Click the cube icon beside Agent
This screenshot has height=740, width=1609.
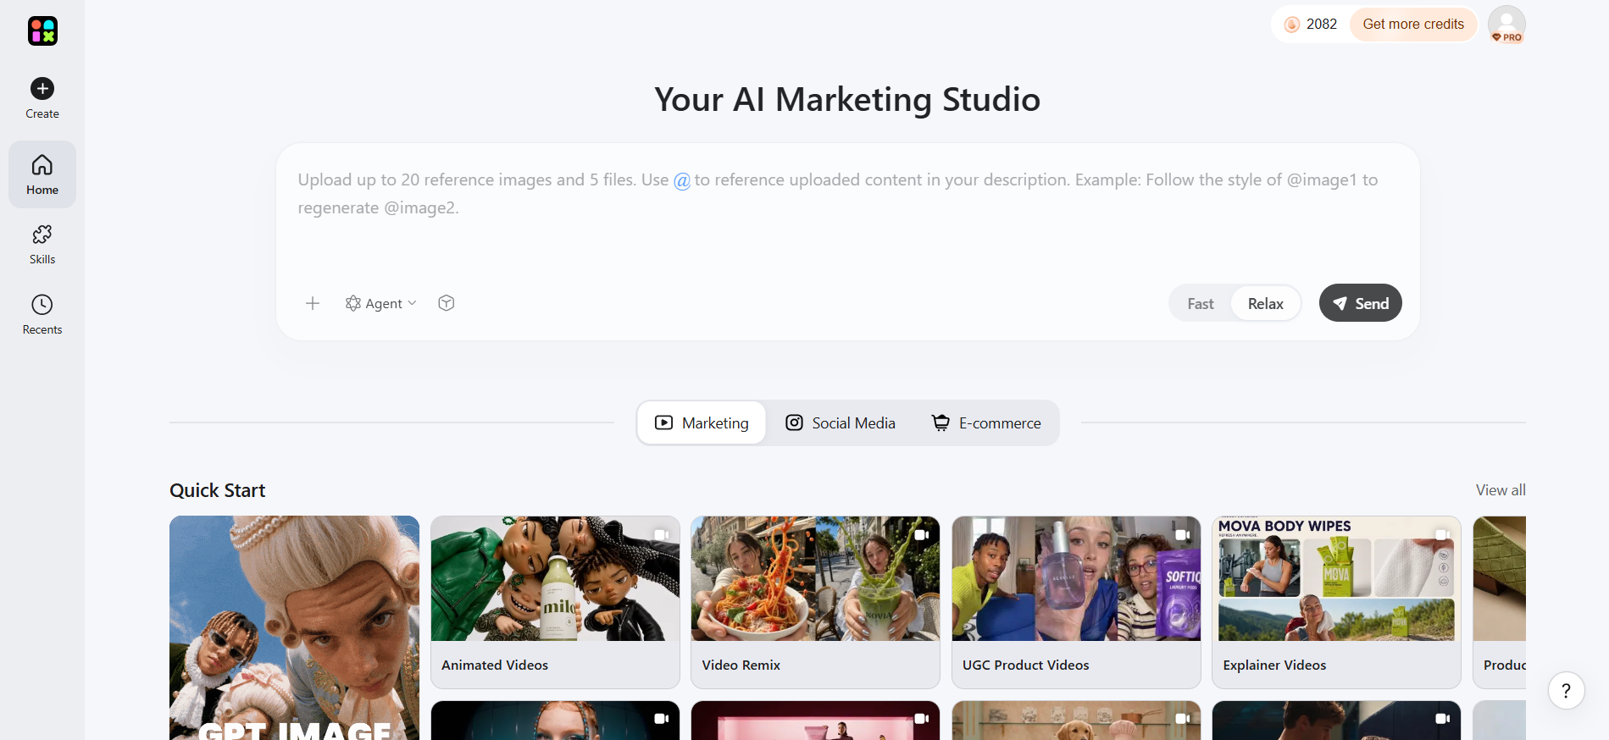coord(447,303)
